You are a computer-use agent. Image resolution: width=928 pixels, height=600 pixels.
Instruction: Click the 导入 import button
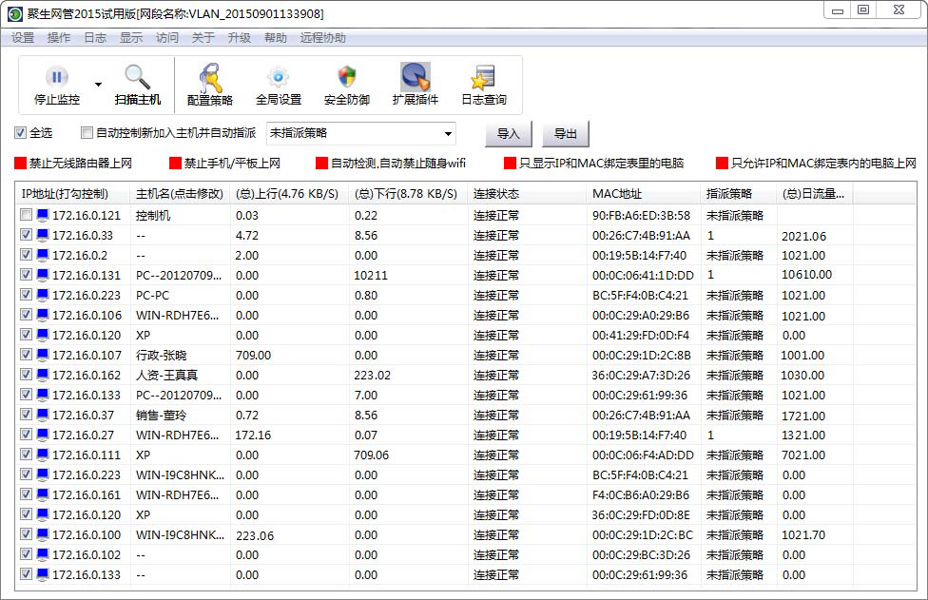point(509,132)
